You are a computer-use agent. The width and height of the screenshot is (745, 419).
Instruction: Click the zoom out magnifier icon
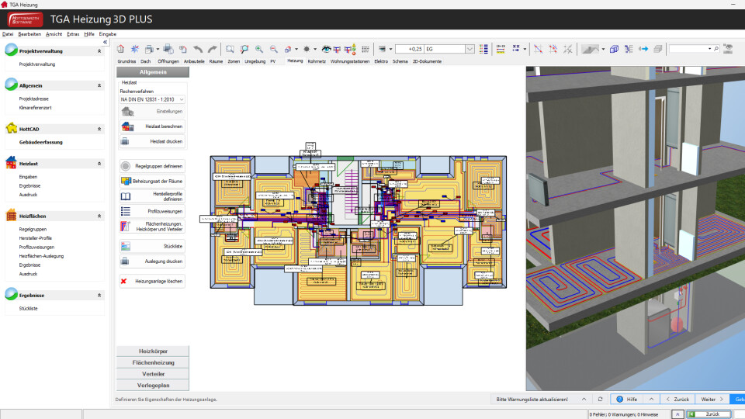[273, 49]
